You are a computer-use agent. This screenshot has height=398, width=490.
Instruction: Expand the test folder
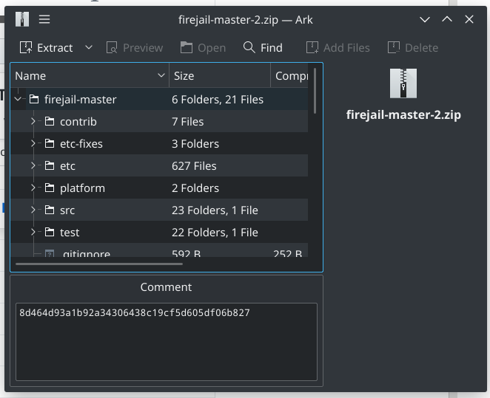(x=33, y=232)
